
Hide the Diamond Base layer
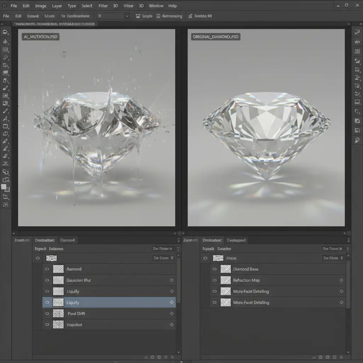click(x=214, y=269)
